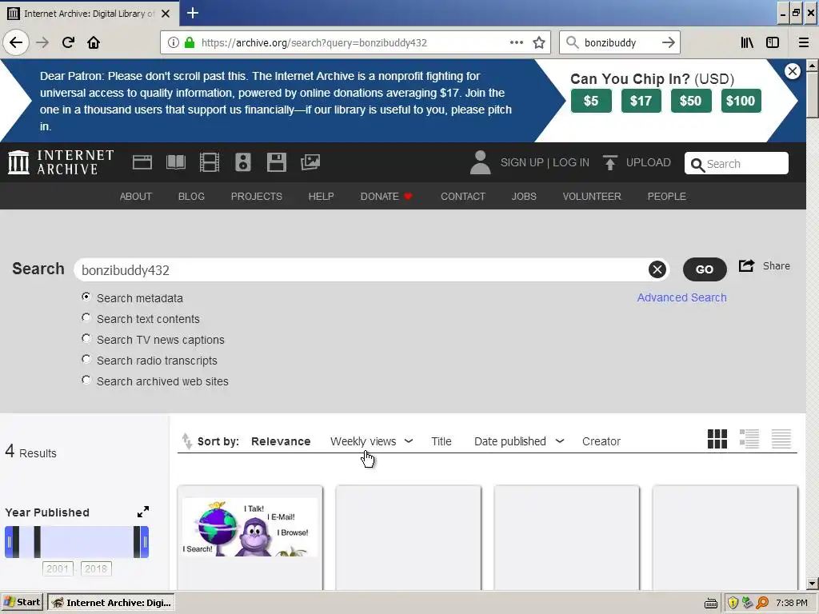
Task: Open the Software floppy disk icon
Action: coord(276,162)
